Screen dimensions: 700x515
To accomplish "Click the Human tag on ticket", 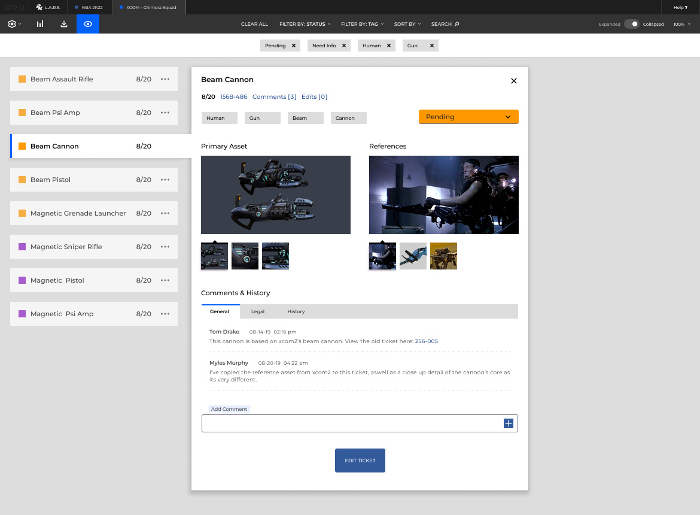I will pyautogui.click(x=220, y=118).
